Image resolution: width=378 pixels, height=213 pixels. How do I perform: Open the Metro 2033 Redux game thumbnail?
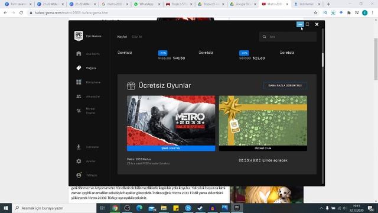coord(171,121)
